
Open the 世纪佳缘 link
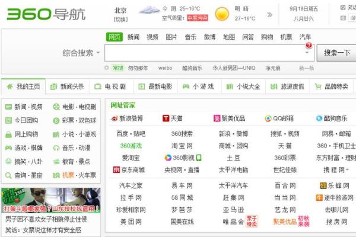(x=285, y=169)
